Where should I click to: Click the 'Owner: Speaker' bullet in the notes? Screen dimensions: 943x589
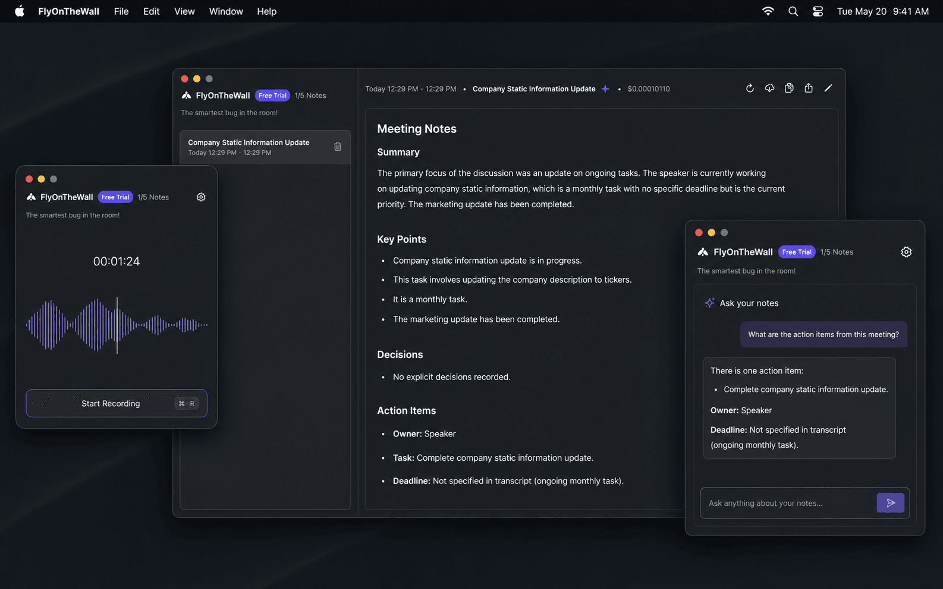[x=425, y=434]
